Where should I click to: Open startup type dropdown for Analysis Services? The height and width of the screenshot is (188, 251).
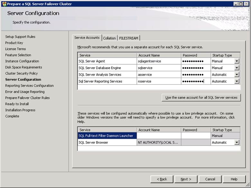click(237, 74)
